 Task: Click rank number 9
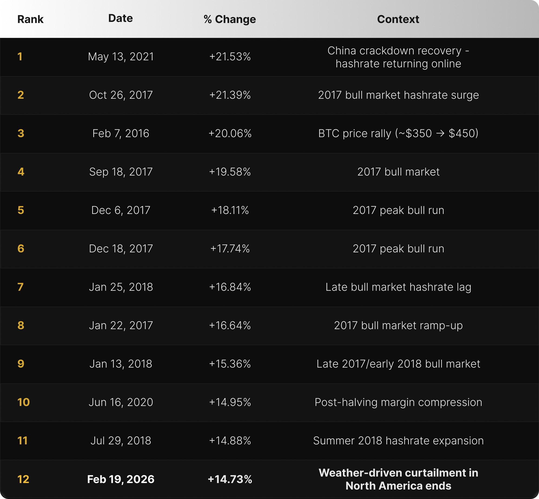(x=21, y=364)
